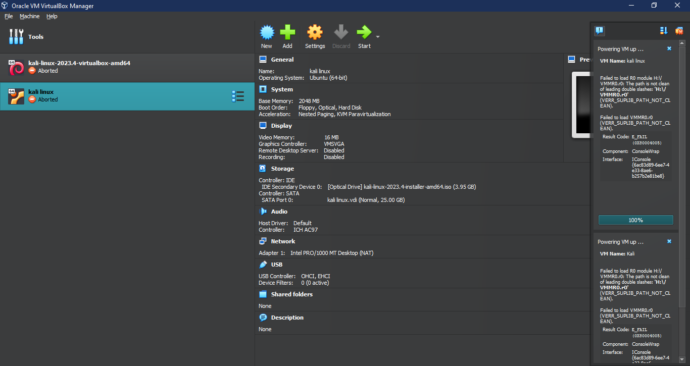Select the kali-linux-2023.4-virtualbox-amd64 virtual machine
The image size is (690, 366).
point(127,68)
